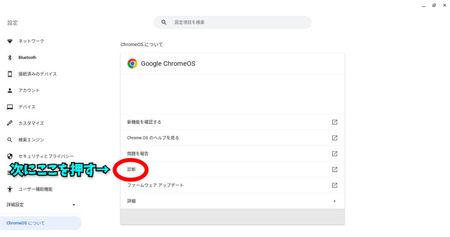Expand the 詳細設定 dropdown arrow

74,205
